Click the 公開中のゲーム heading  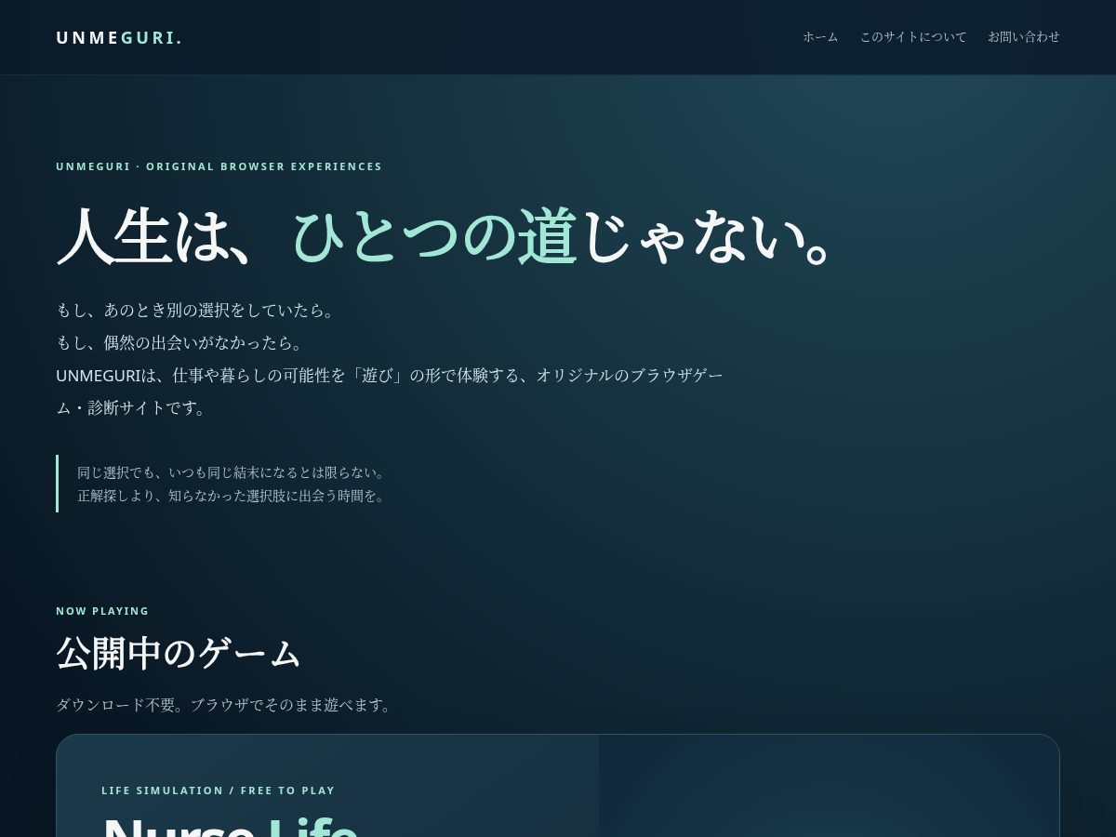(x=179, y=653)
